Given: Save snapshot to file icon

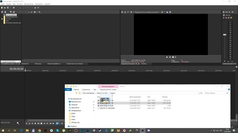Looking at the screenshot, I should pyautogui.click(x=170, y=12).
